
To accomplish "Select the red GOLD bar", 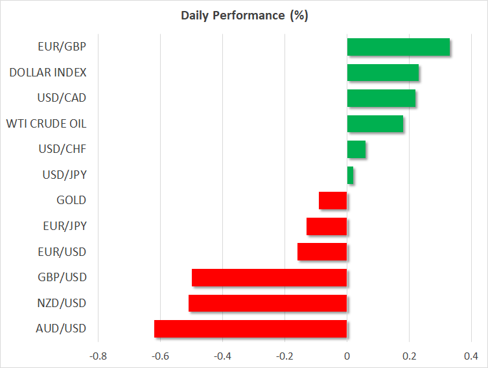I will point(333,200).
